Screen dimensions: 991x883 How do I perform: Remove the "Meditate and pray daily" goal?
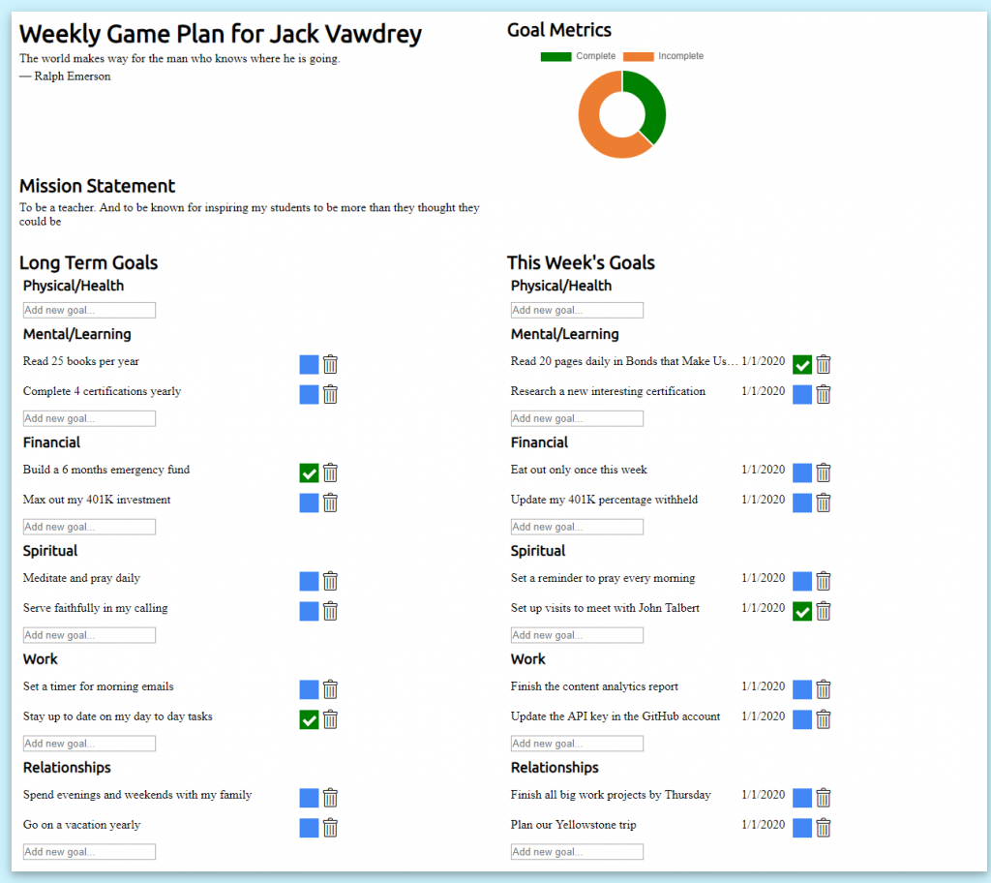tap(330, 581)
